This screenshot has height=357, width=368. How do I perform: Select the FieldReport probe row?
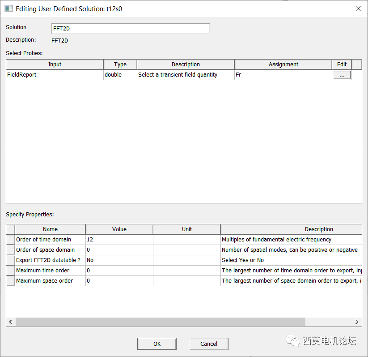click(x=55, y=74)
